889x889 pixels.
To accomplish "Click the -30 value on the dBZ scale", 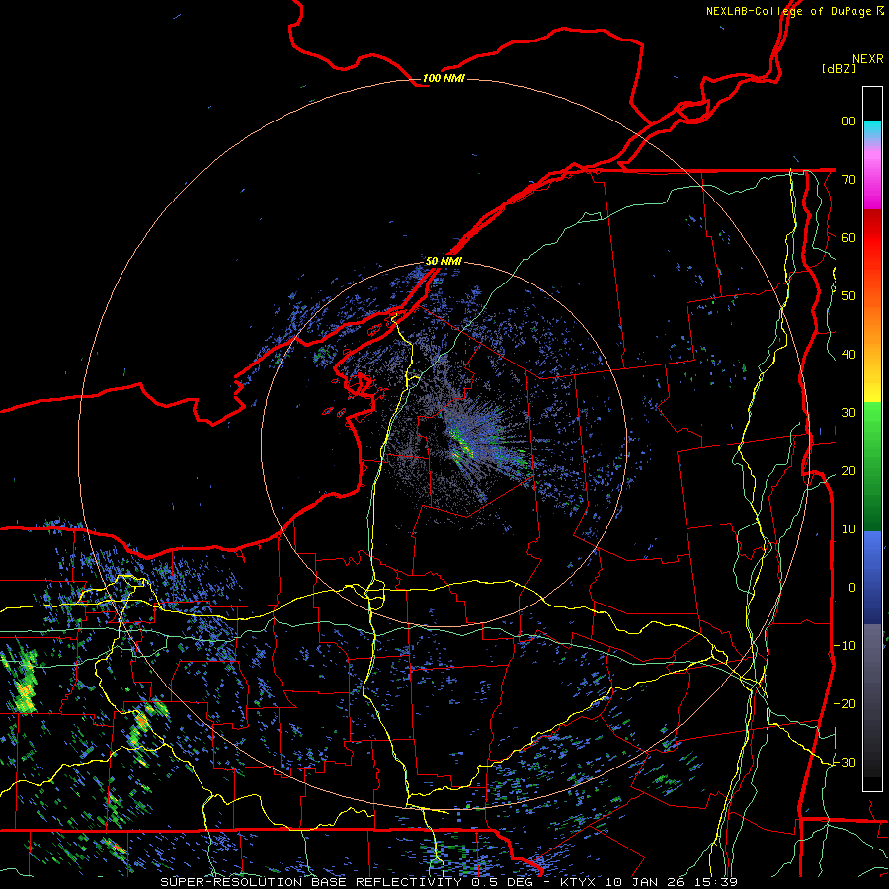I will [845, 762].
